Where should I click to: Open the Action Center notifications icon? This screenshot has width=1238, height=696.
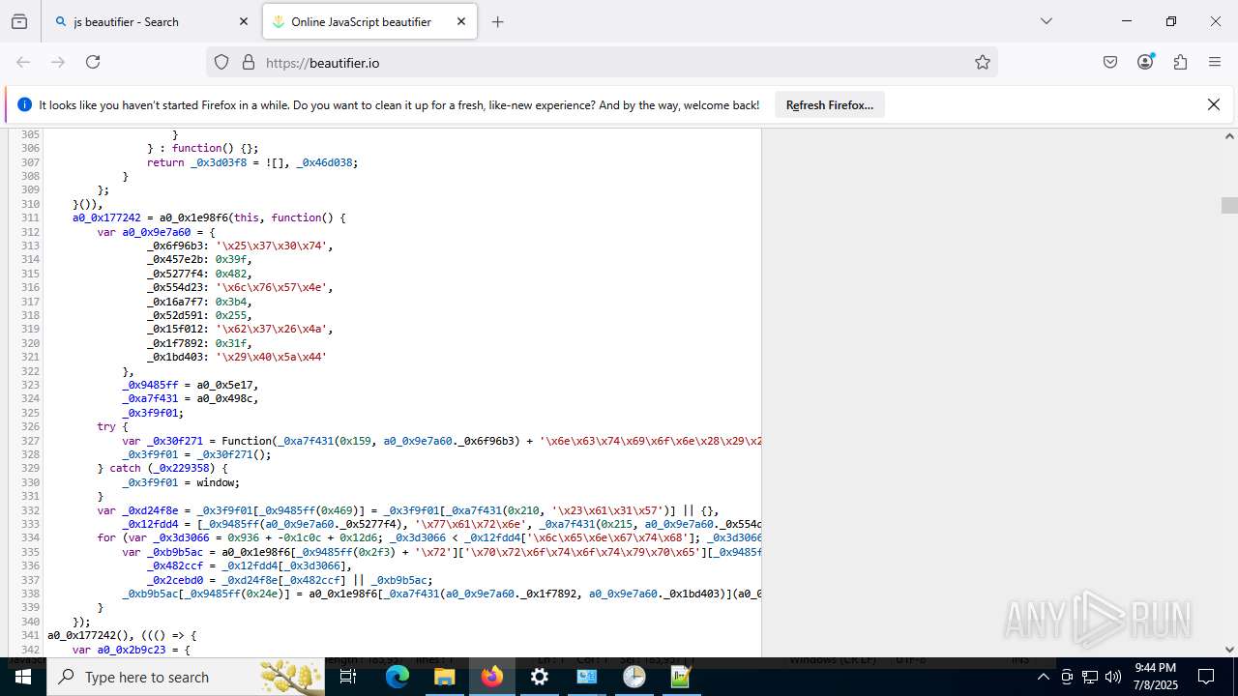tap(1206, 677)
